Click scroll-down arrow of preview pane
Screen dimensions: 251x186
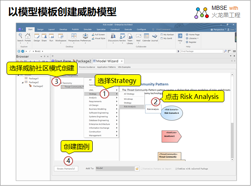tap(232, 159)
